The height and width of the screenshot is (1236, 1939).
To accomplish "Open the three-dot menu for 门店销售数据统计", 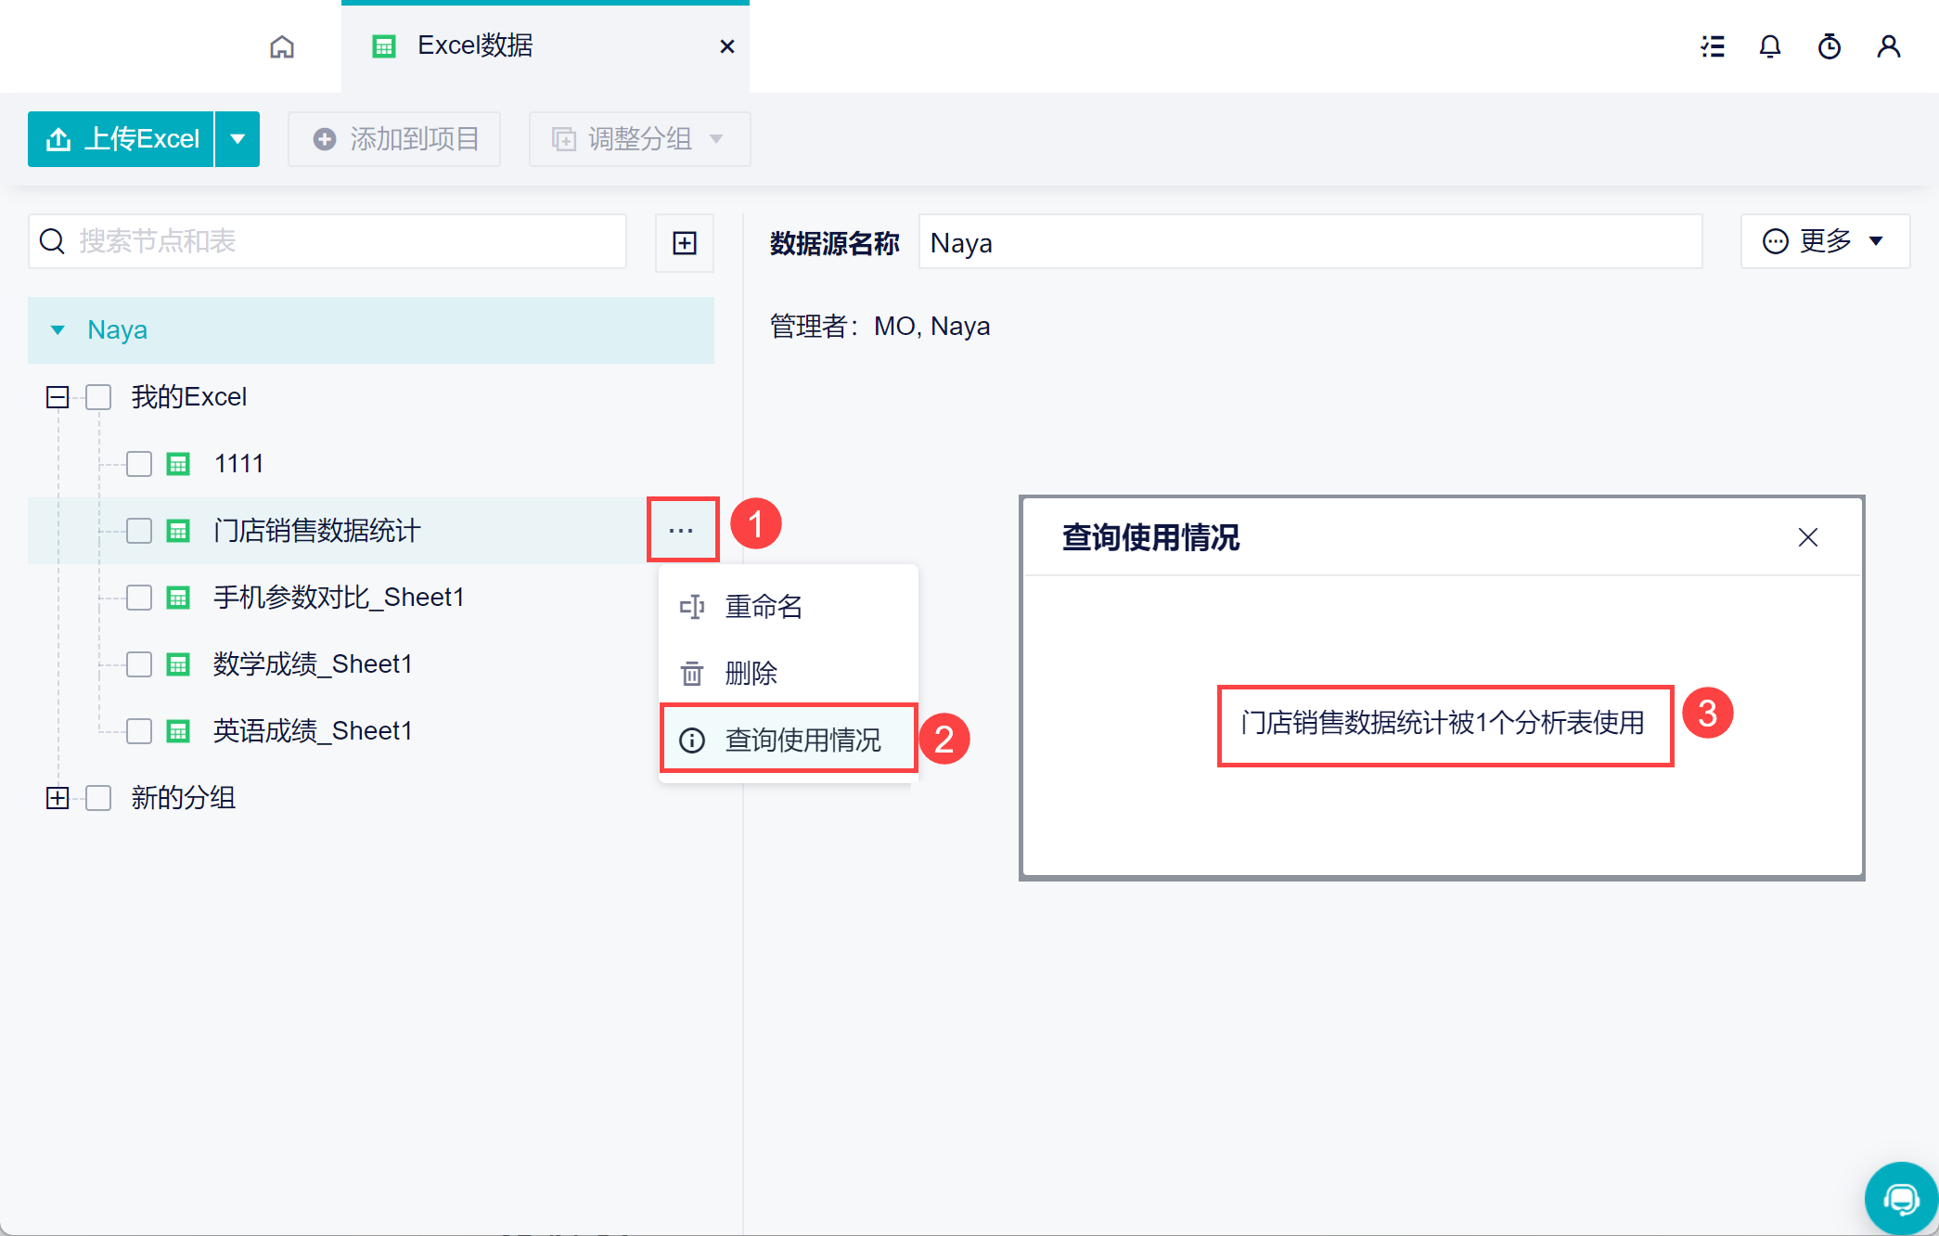I will [x=682, y=530].
